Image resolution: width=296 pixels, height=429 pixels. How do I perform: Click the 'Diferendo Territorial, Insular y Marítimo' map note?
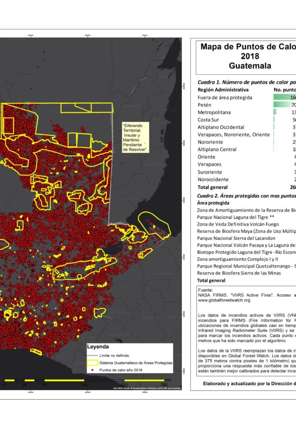136,138
